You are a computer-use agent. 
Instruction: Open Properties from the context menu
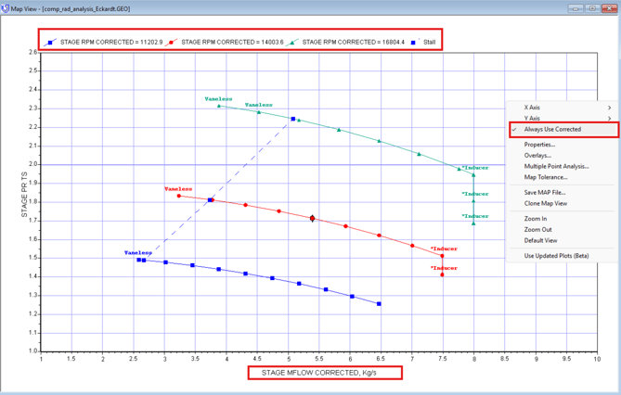point(539,145)
